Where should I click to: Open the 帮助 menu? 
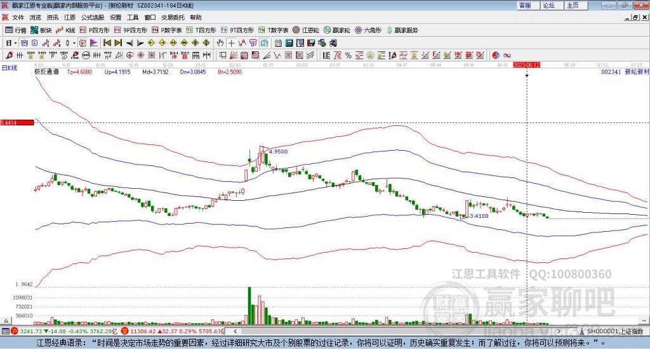196,17
